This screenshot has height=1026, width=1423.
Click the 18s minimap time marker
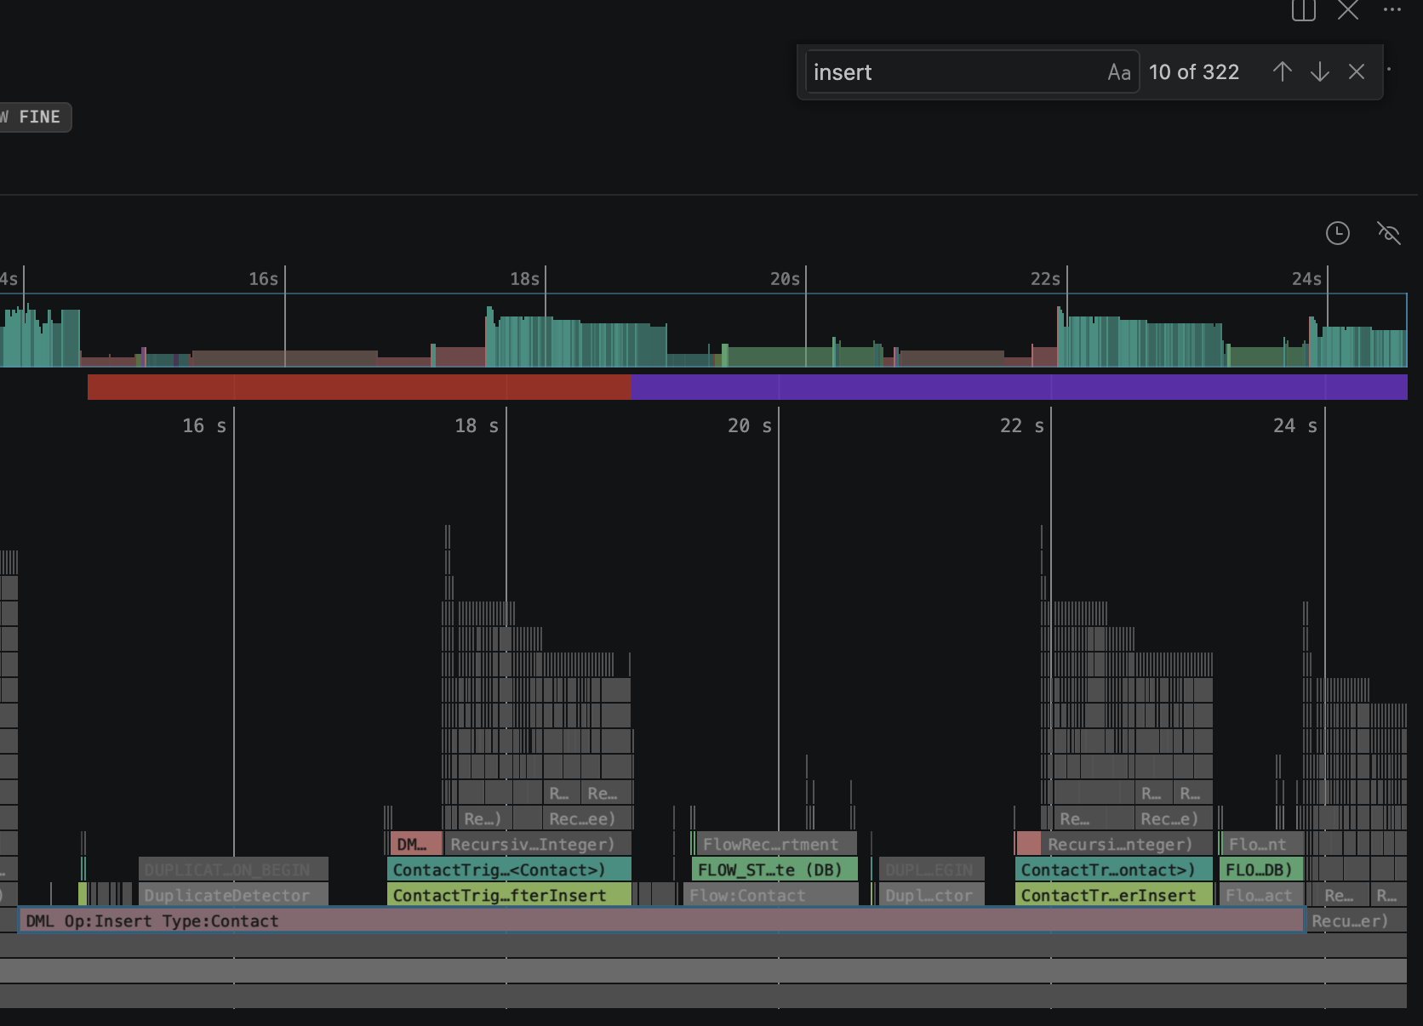(x=525, y=279)
